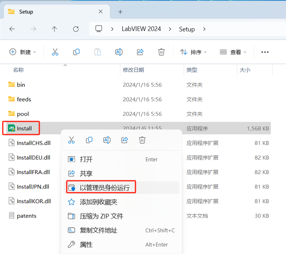Select the InstallKOR.dll file
Image resolution: width=286 pixels, height=254 pixels.
click(34, 201)
